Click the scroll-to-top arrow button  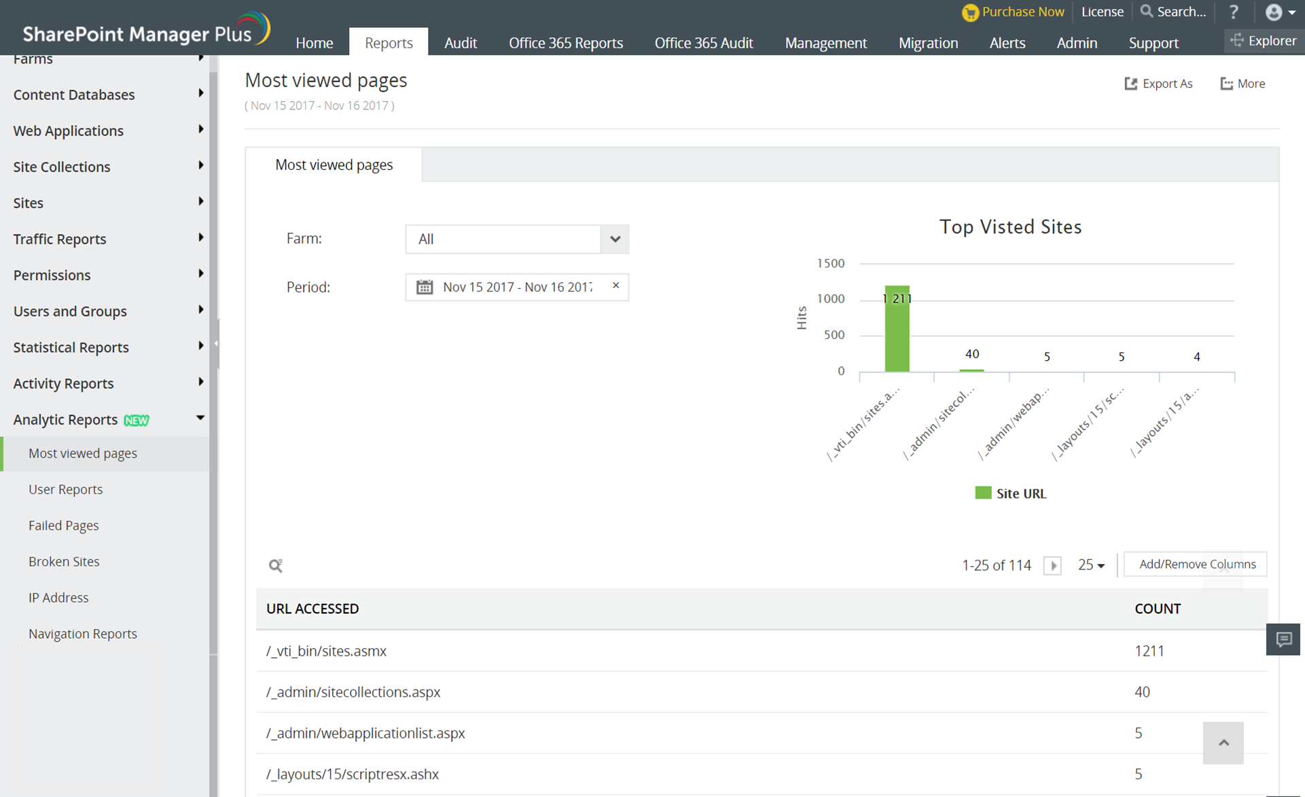point(1223,743)
